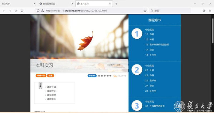Open chapter 3.1 在线教学进度表
The image size is (214, 113).
[155, 106]
